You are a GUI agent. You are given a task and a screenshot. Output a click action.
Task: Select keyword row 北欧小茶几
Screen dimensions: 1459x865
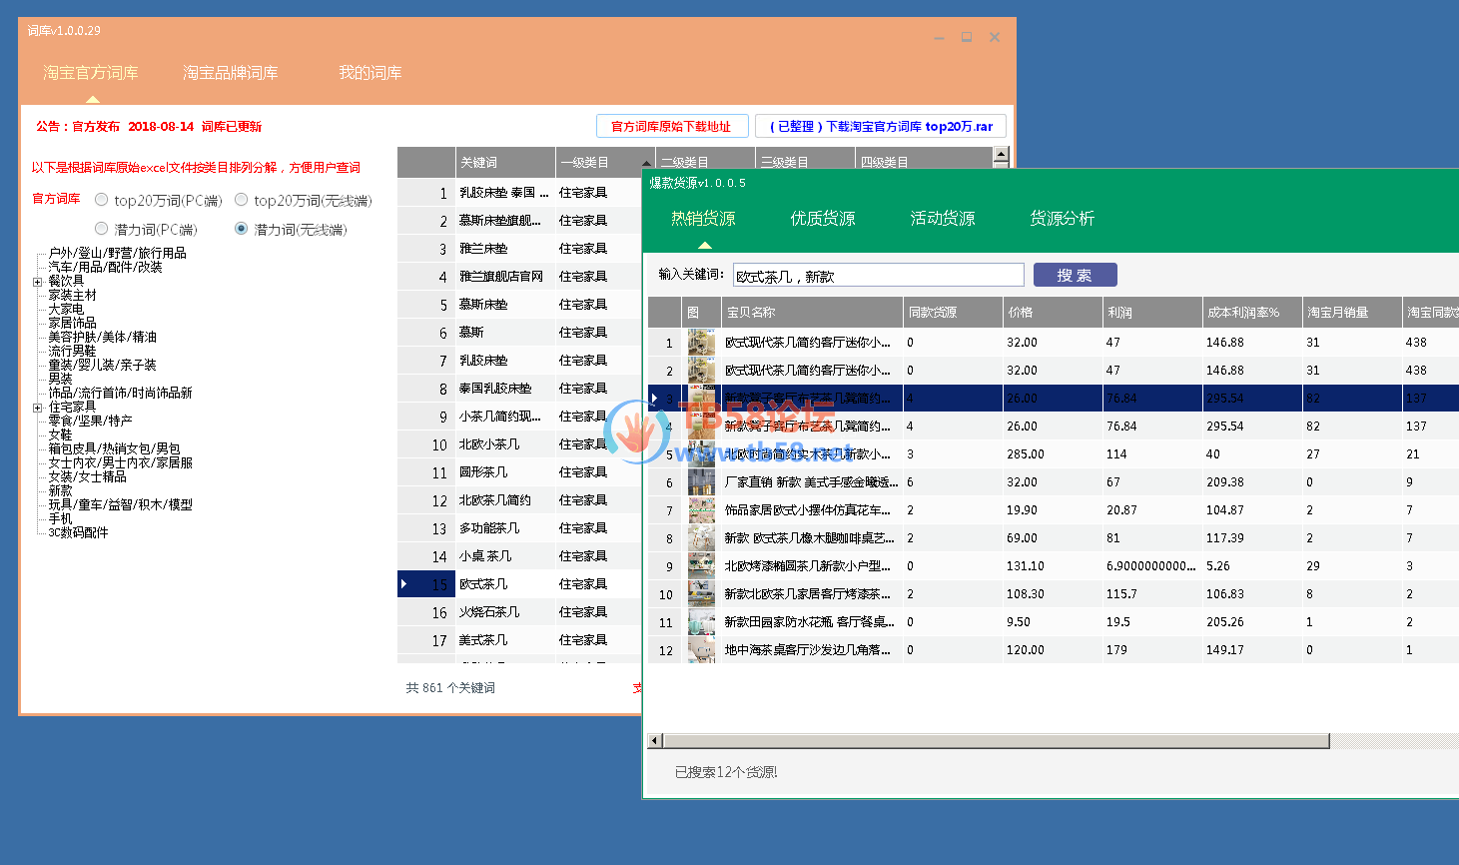[x=519, y=444]
